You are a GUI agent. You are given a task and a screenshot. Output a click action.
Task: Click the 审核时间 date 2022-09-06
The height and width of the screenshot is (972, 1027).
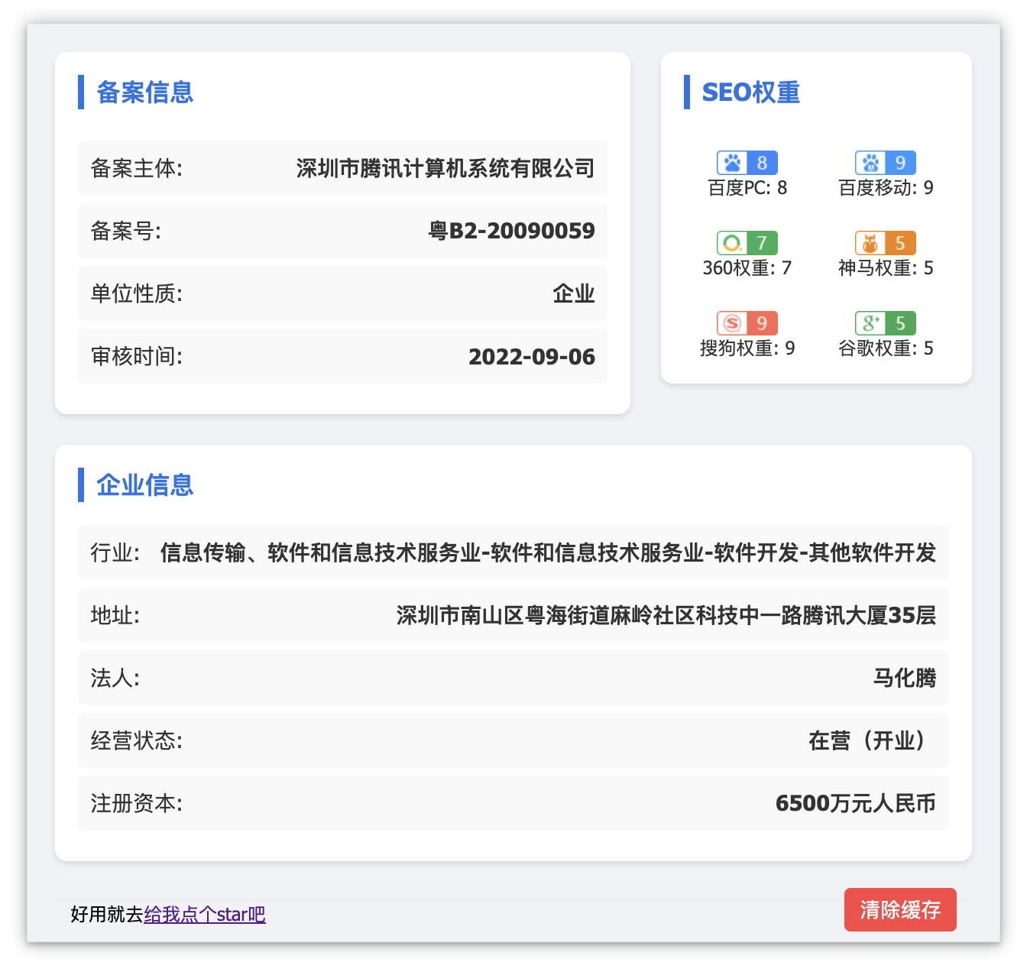point(532,356)
